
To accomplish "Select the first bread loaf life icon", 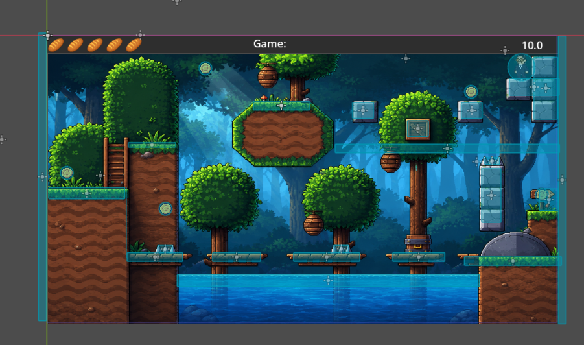I will pos(56,45).
